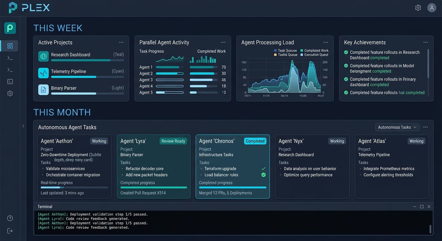This screenshot has width=442, height=241.
Task: Click the PLEX logo in the header
Action: tap(29, 8)
